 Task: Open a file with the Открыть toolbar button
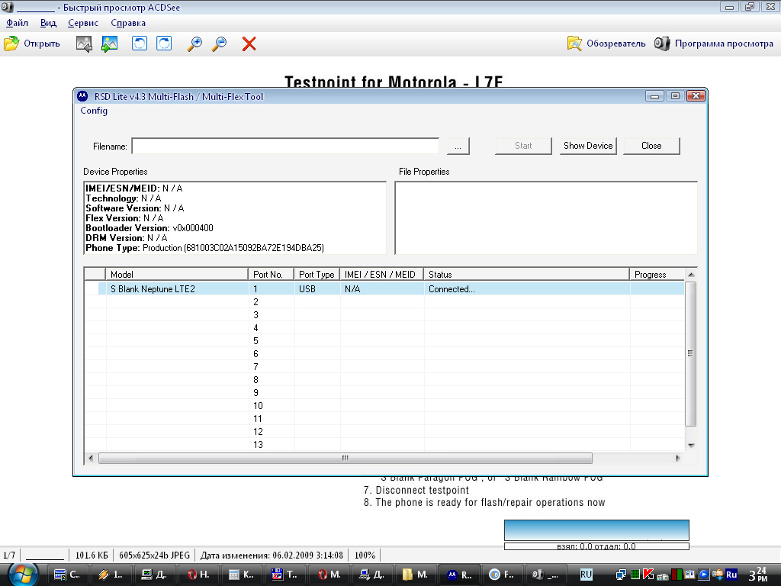32,43
